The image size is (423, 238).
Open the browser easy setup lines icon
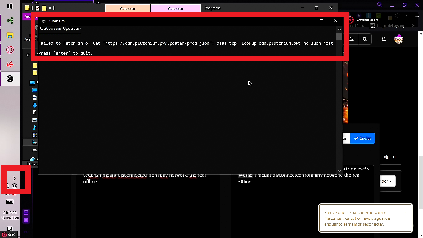[417, 15]
